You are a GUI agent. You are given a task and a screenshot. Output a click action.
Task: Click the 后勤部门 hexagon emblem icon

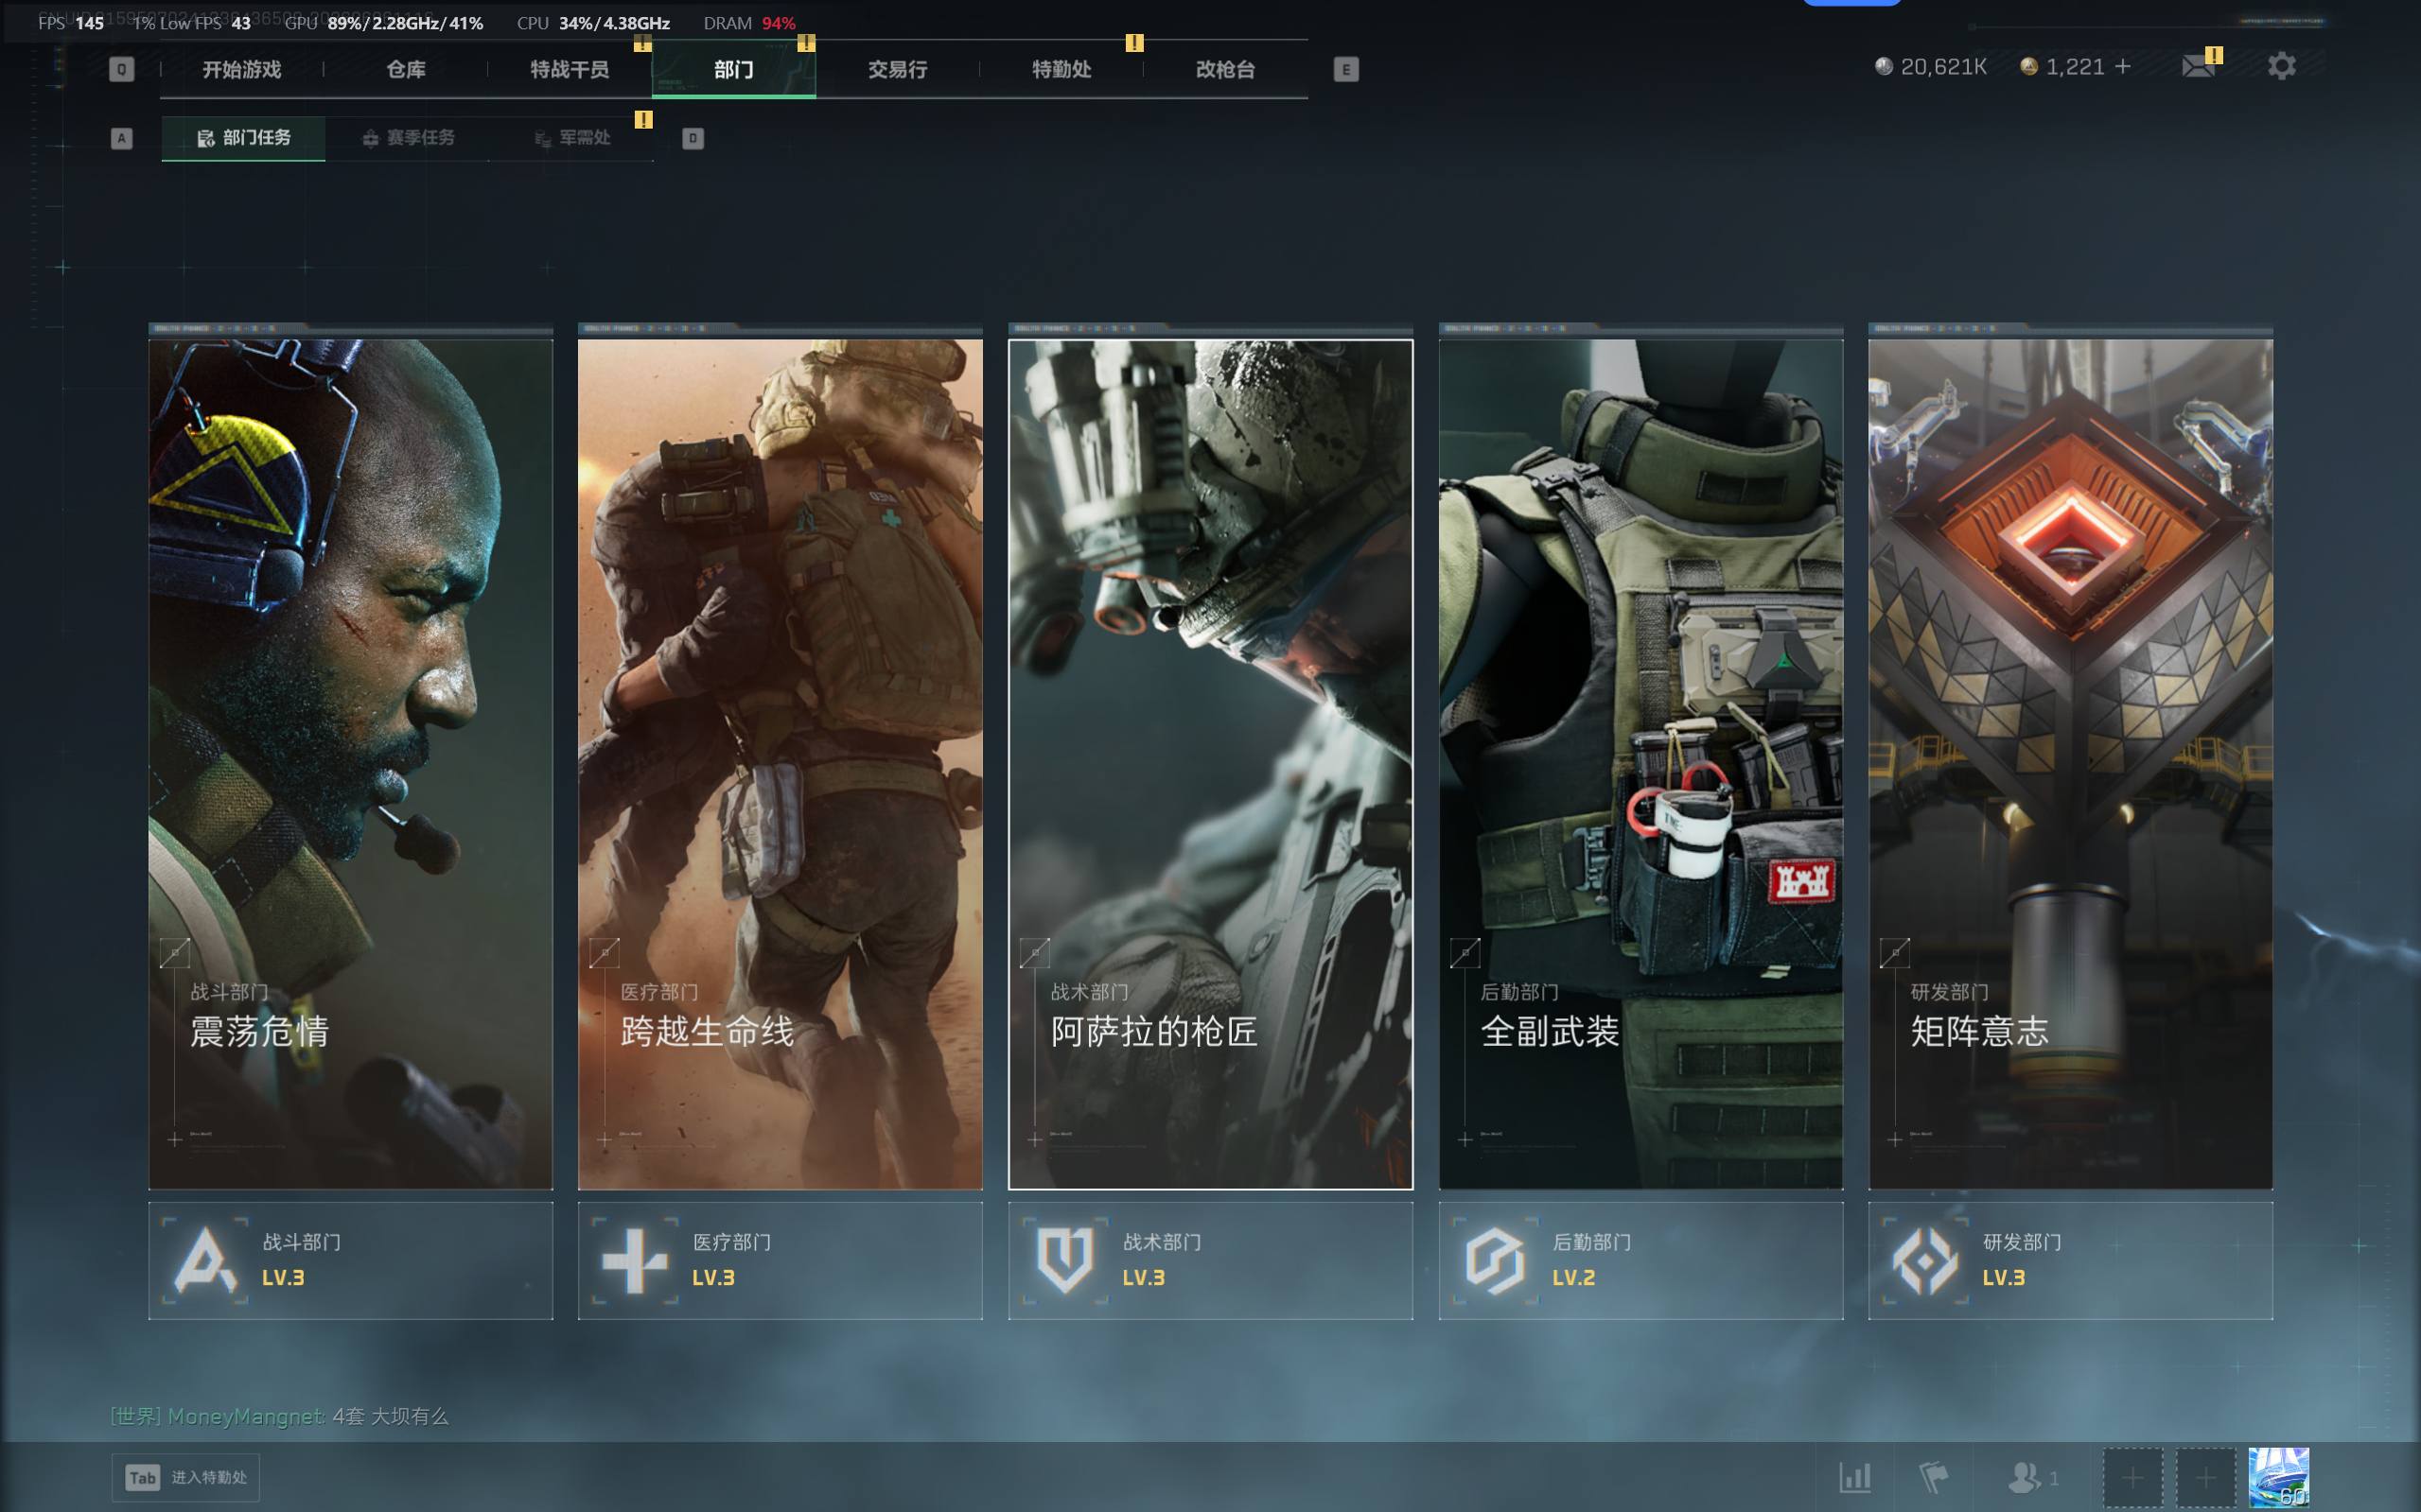(1495, 1260)
